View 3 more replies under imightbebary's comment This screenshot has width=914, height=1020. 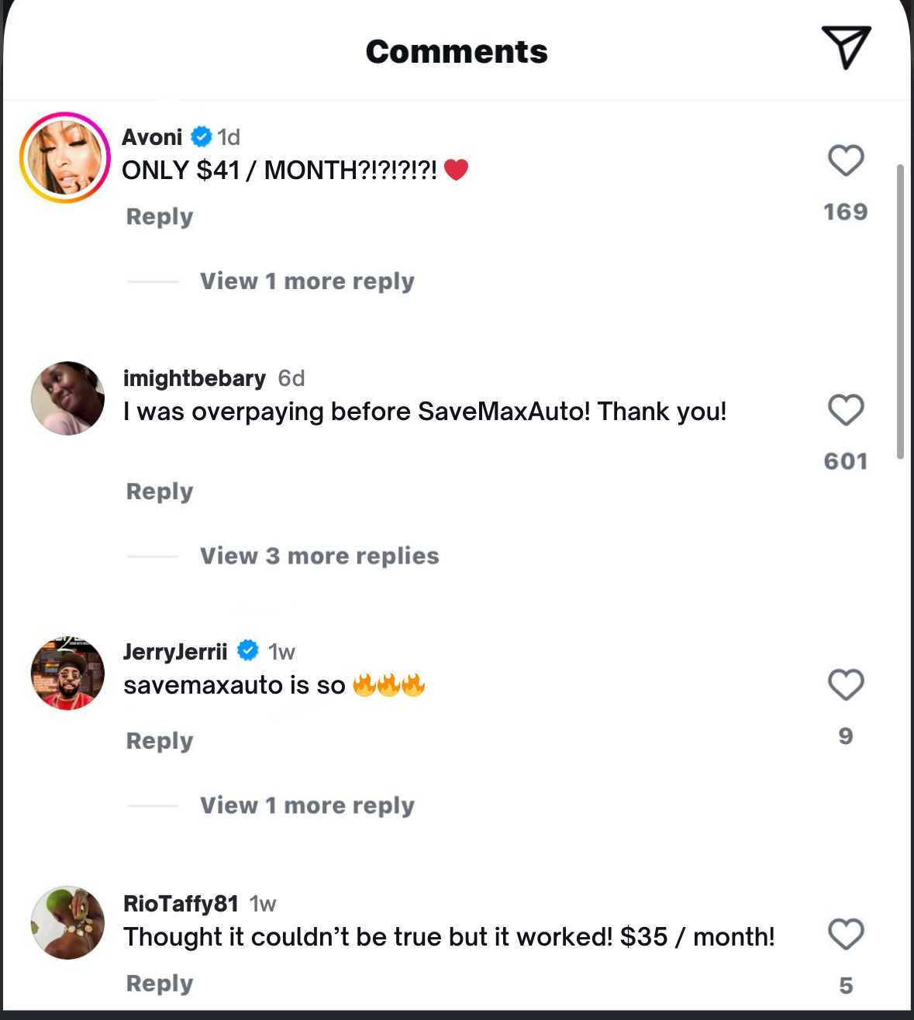319,556
